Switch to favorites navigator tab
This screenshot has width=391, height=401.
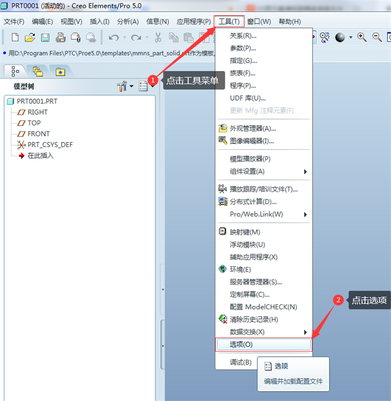tap(60, 72)
